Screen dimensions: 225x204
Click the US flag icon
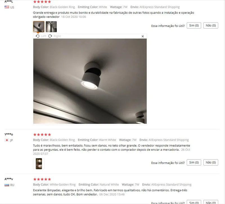[7, 7]
